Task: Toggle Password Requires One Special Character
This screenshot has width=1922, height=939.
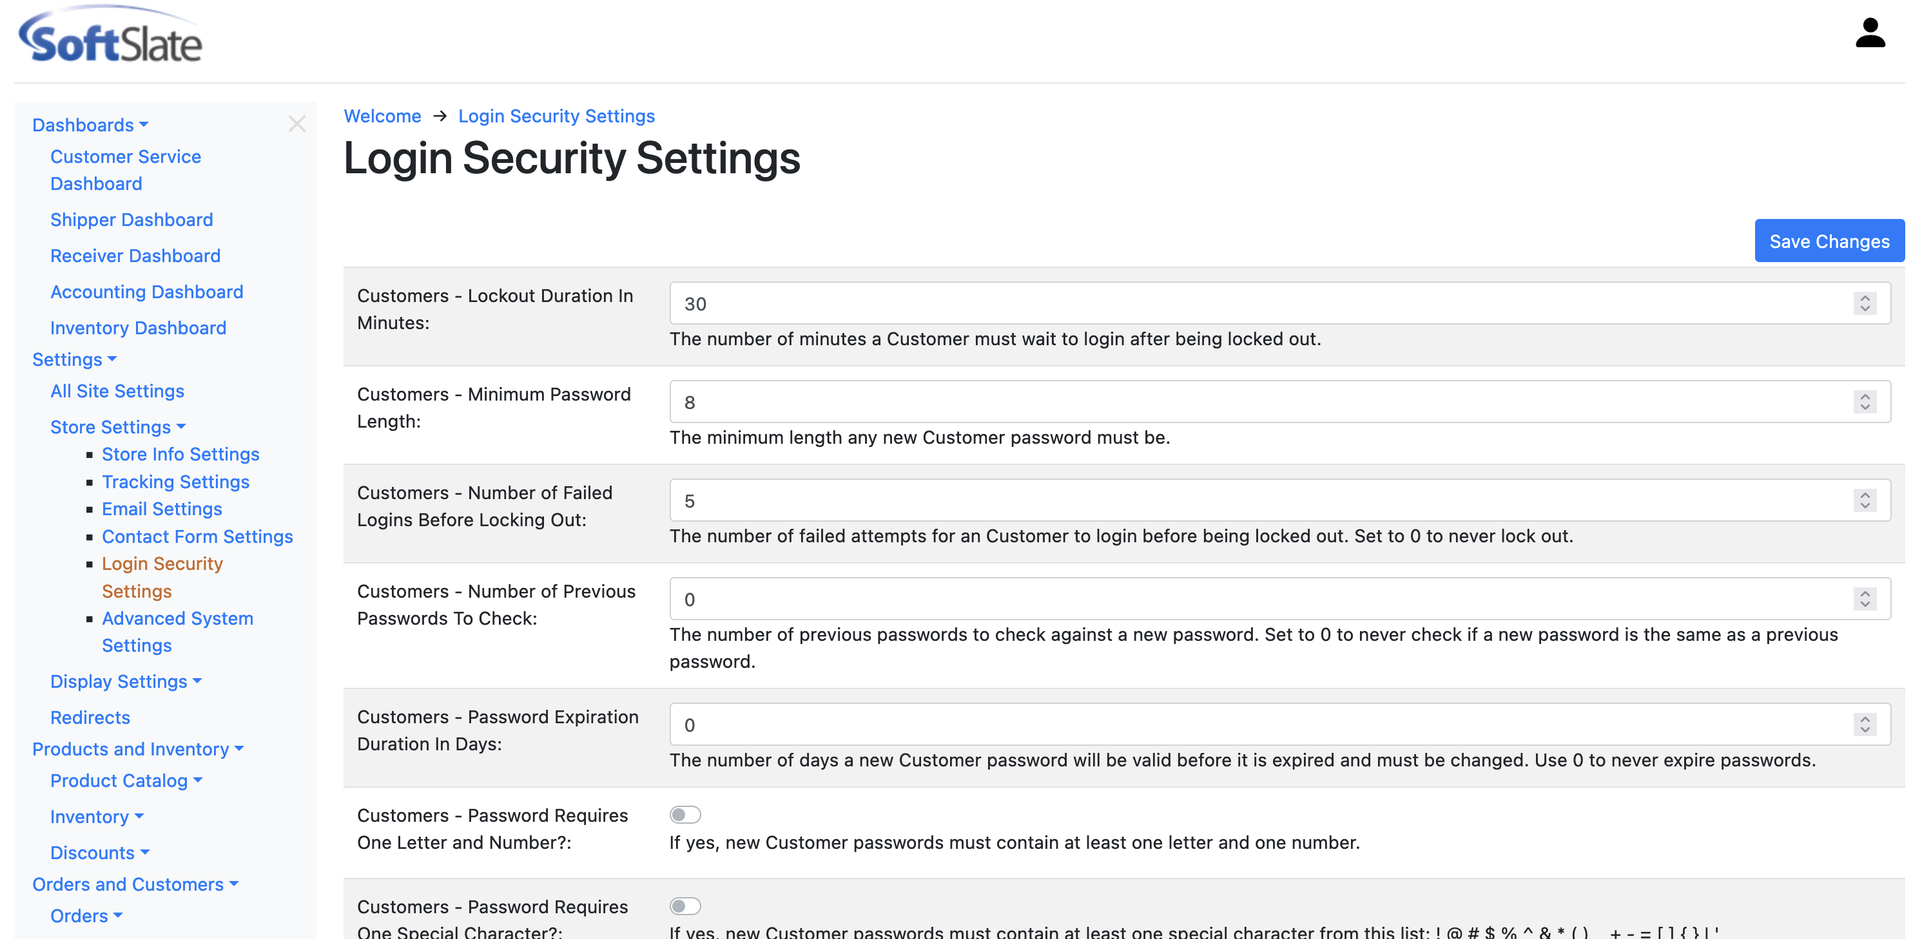Action: point(685,906)
